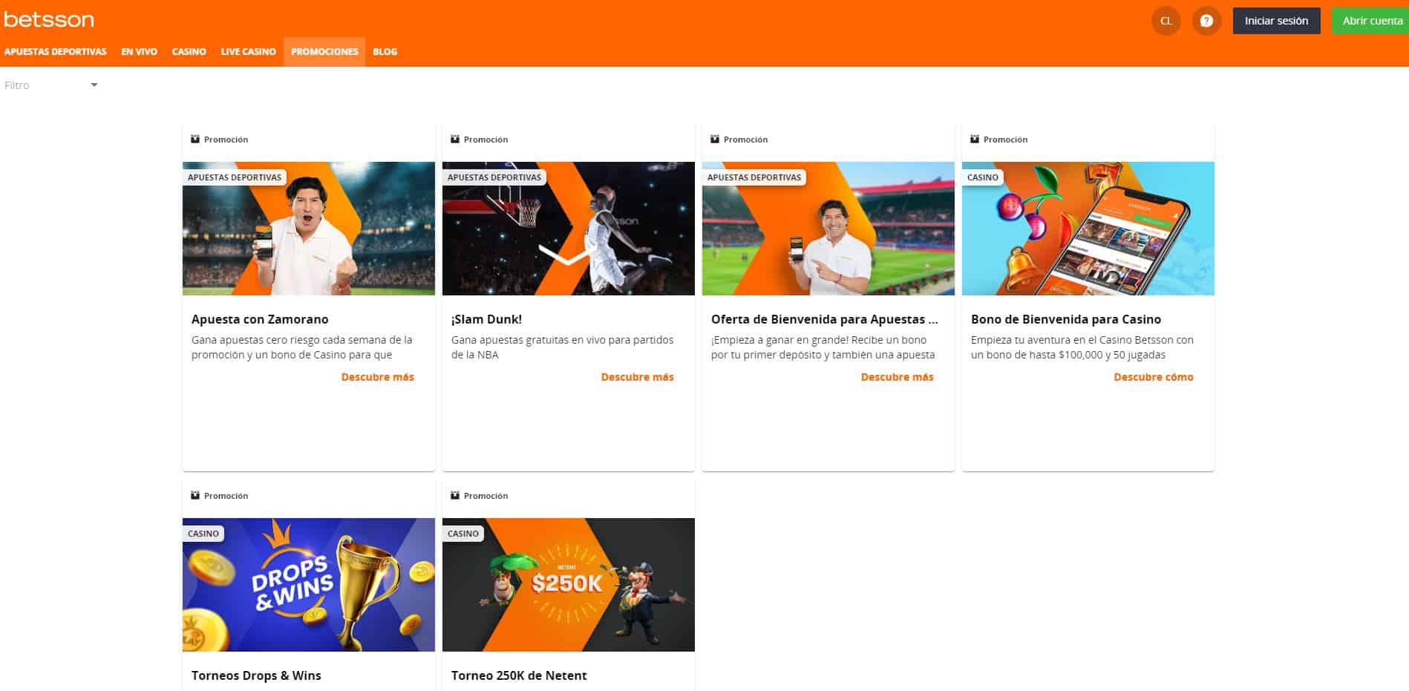
Task: Click gift icon on Torneo 250K de Netent card
Action: (x=455, y=495)
